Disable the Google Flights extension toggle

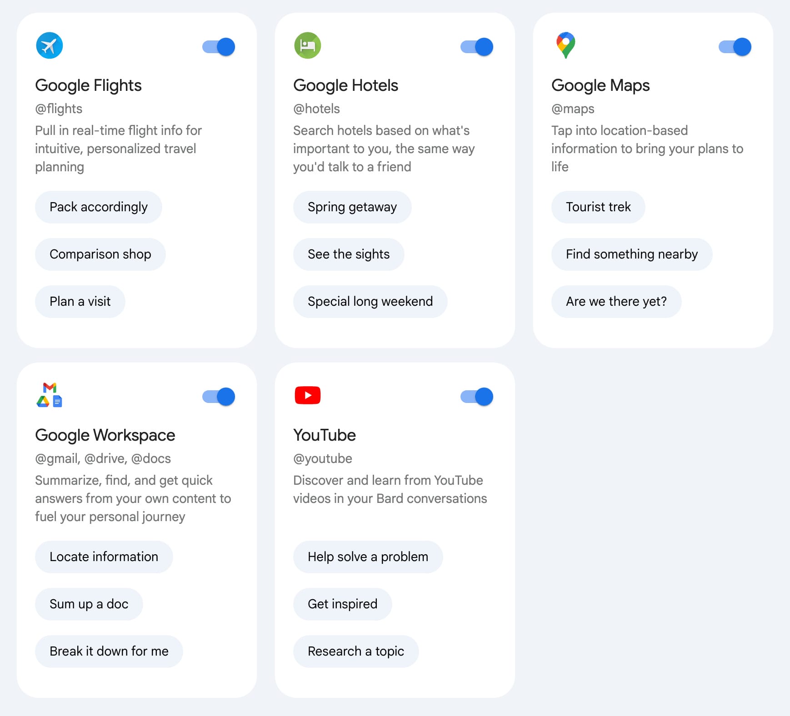coord(219,47)
